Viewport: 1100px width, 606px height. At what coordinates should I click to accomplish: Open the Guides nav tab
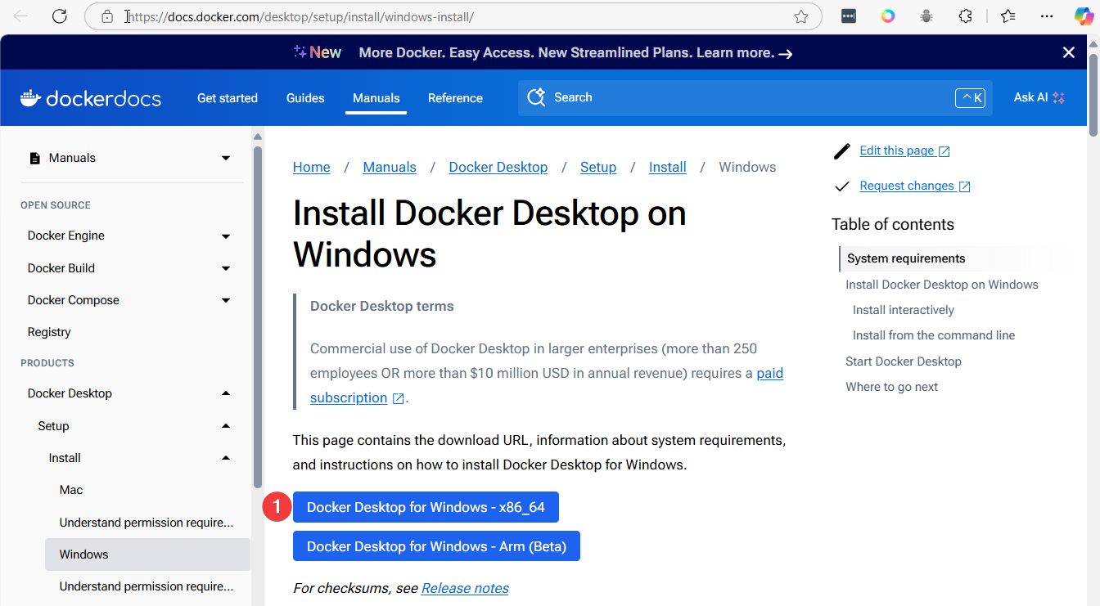[305, 98]
